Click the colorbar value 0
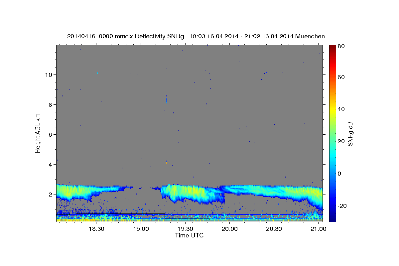The image size is (399, 266). [339, 173]
